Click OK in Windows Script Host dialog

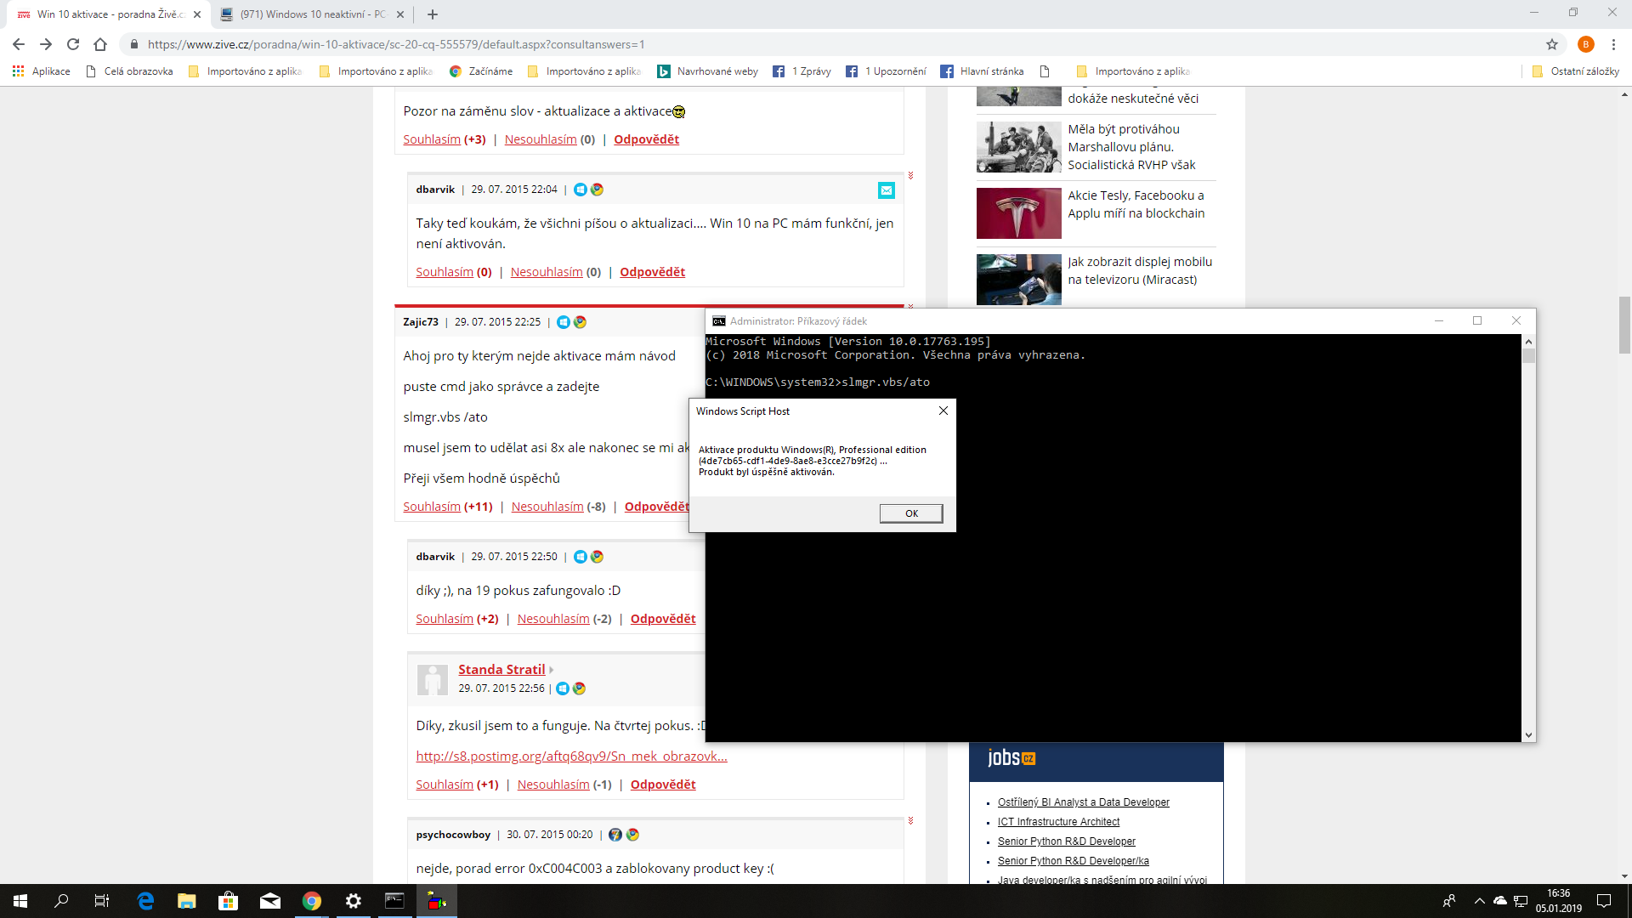pos(911,513)
